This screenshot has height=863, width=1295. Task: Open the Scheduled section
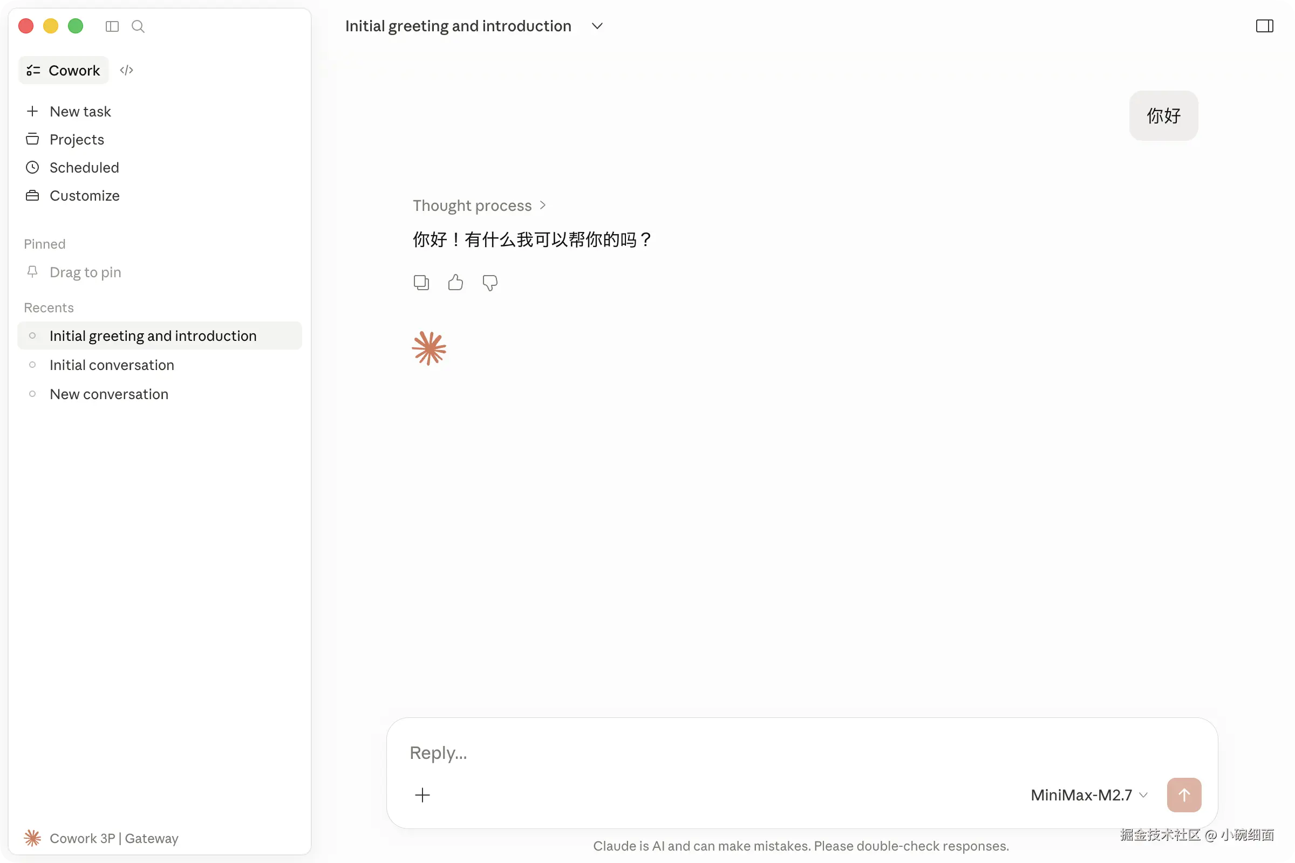click(x=84, y=168)
